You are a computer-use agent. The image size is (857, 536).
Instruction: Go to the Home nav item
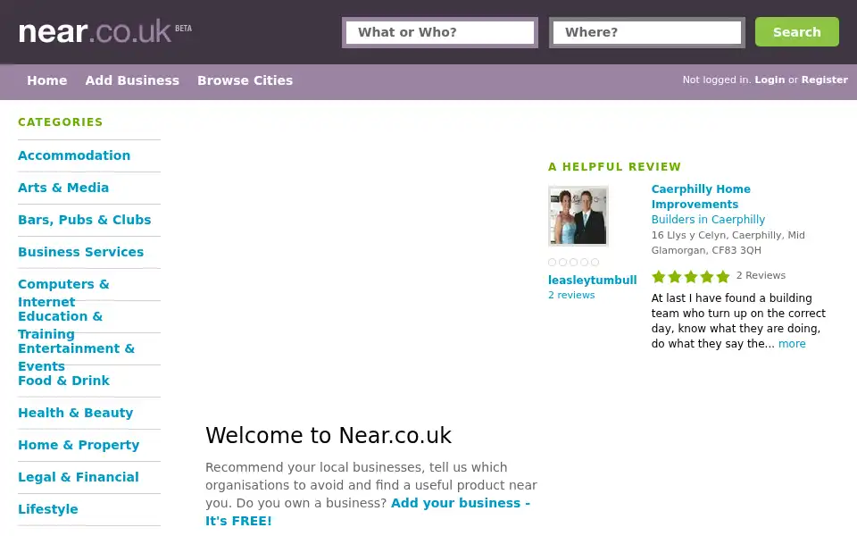[x=47, y=80]
